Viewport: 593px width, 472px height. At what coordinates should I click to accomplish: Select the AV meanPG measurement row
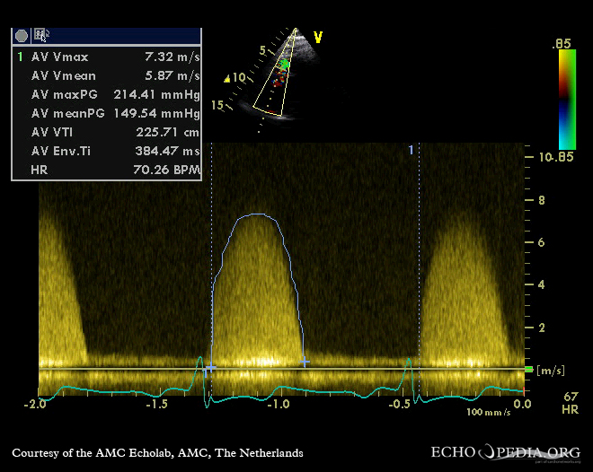click(106, 113)
